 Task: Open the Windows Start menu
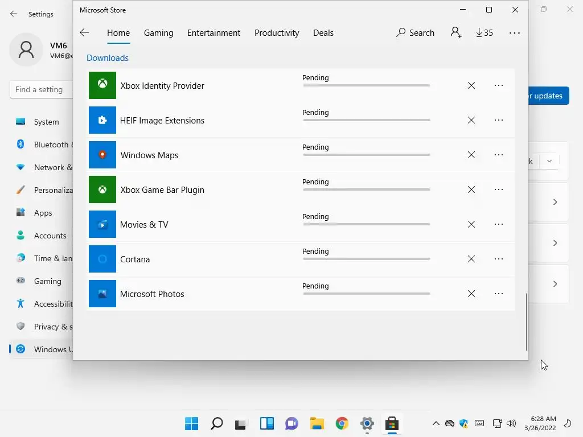click(191, 423)
